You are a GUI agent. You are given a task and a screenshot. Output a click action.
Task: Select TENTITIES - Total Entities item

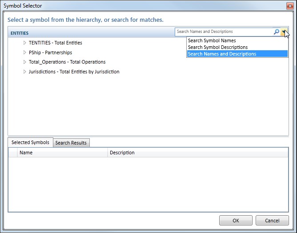click(x=55, y=43)
